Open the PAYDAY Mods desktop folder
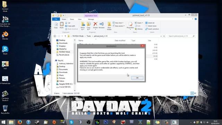The width and height of the screenshot is (222, 125). tap(5, 6)
